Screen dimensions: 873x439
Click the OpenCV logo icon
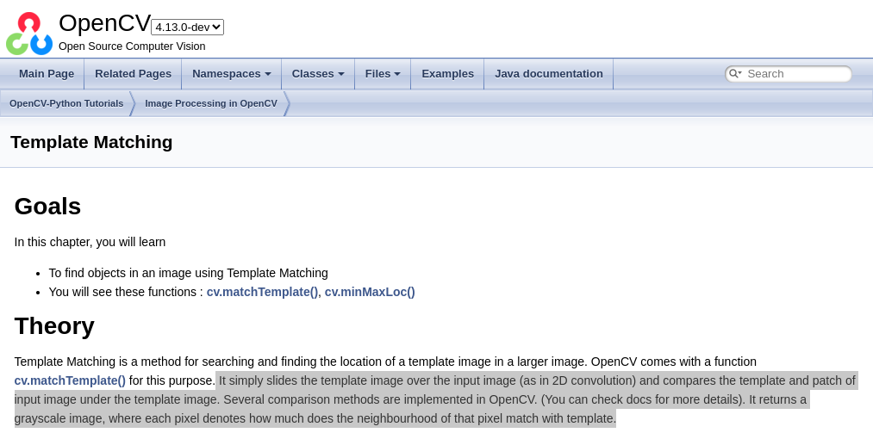pyautogui.click(x=29, y=34)
